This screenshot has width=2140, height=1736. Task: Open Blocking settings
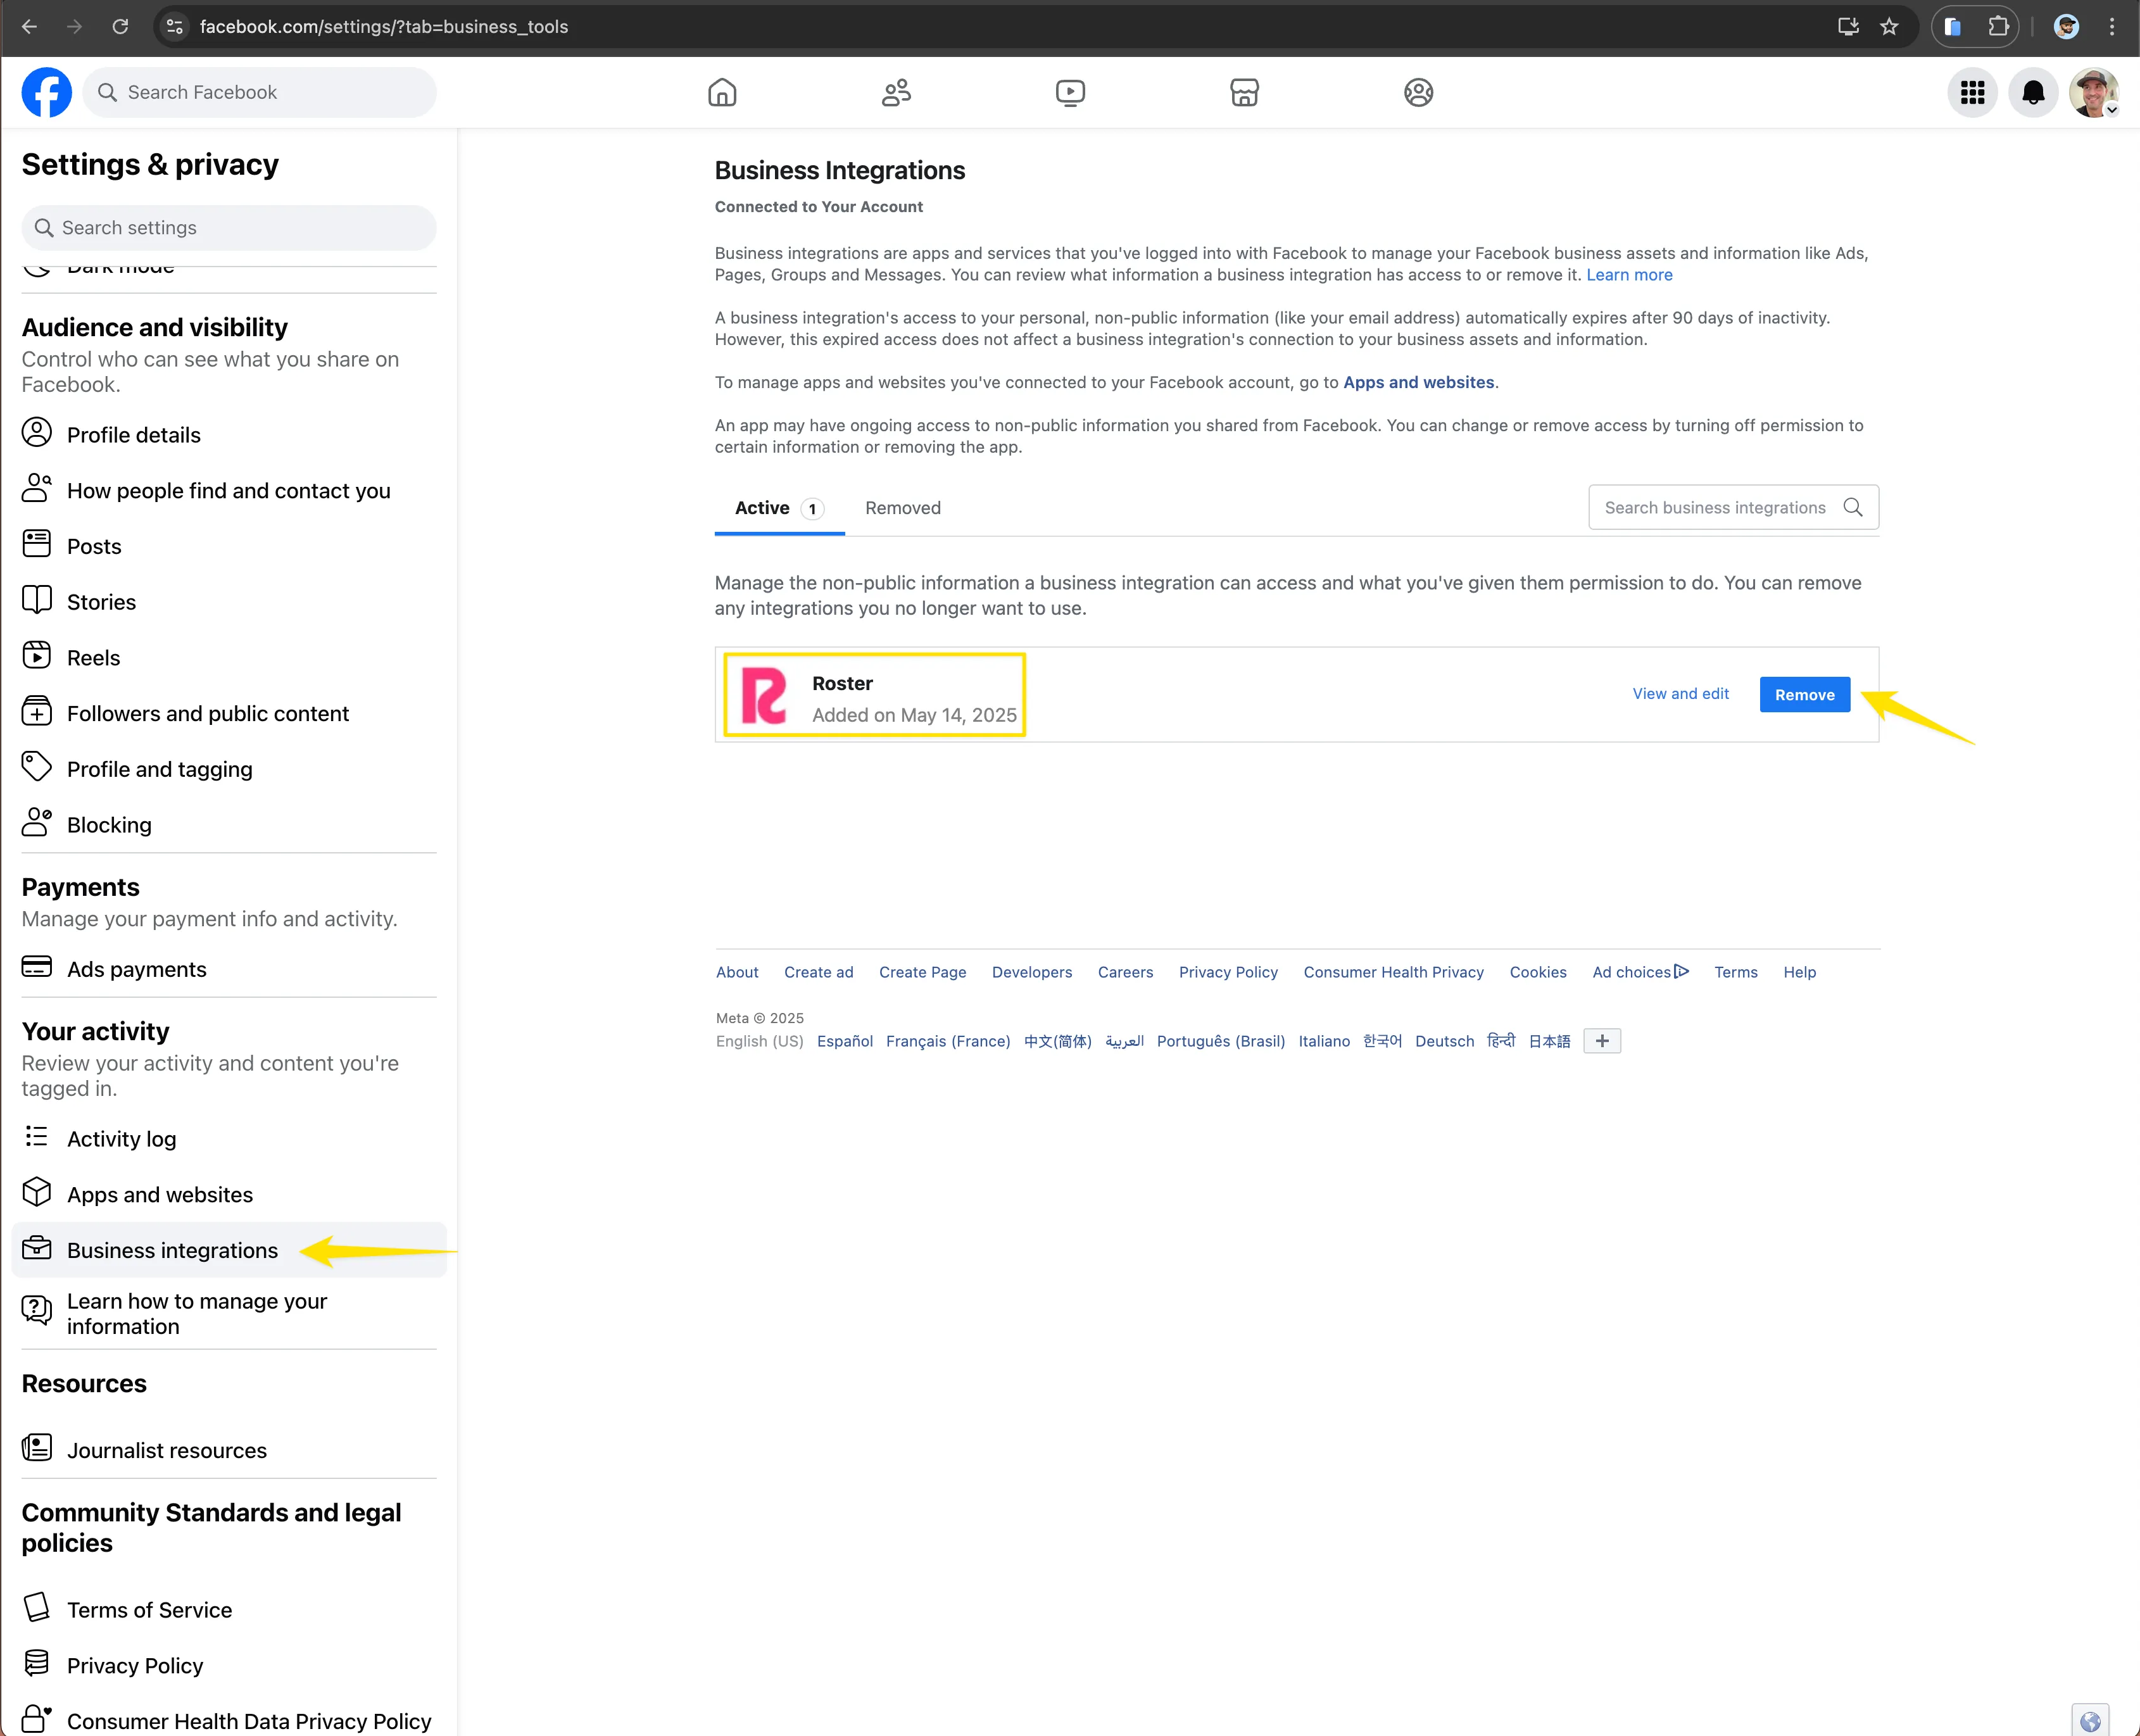[x=229, y=825]
